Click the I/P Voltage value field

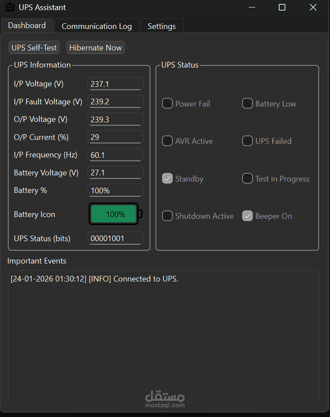point(116,84)
